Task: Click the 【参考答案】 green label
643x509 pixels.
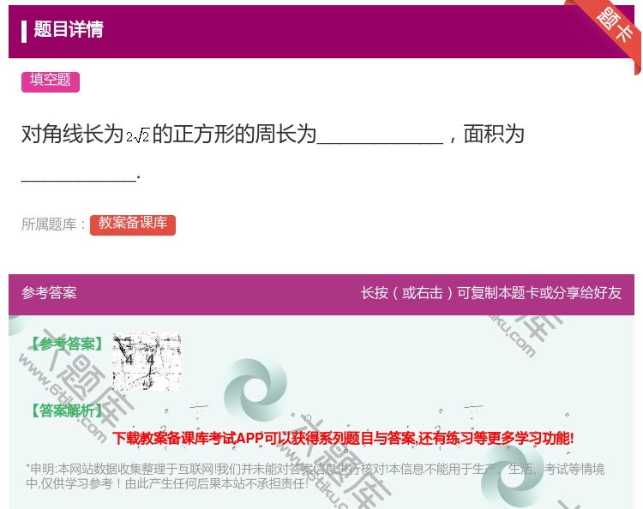Action: click(x=67, y=344)
